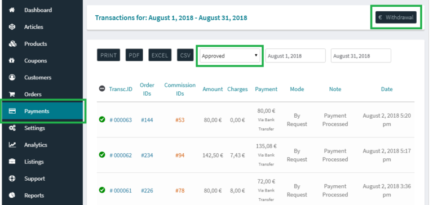Click green check icon for transaction 000061
This screenshot has height=205, width=433.
click(102, 190)
